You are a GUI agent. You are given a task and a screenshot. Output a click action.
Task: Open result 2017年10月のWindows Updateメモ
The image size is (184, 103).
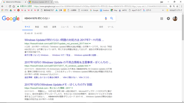(58, 85)
